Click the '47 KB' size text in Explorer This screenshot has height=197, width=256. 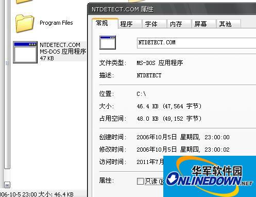click(47, 58)
